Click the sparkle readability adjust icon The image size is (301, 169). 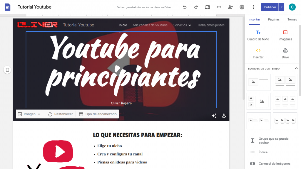(x=214, y=116)
